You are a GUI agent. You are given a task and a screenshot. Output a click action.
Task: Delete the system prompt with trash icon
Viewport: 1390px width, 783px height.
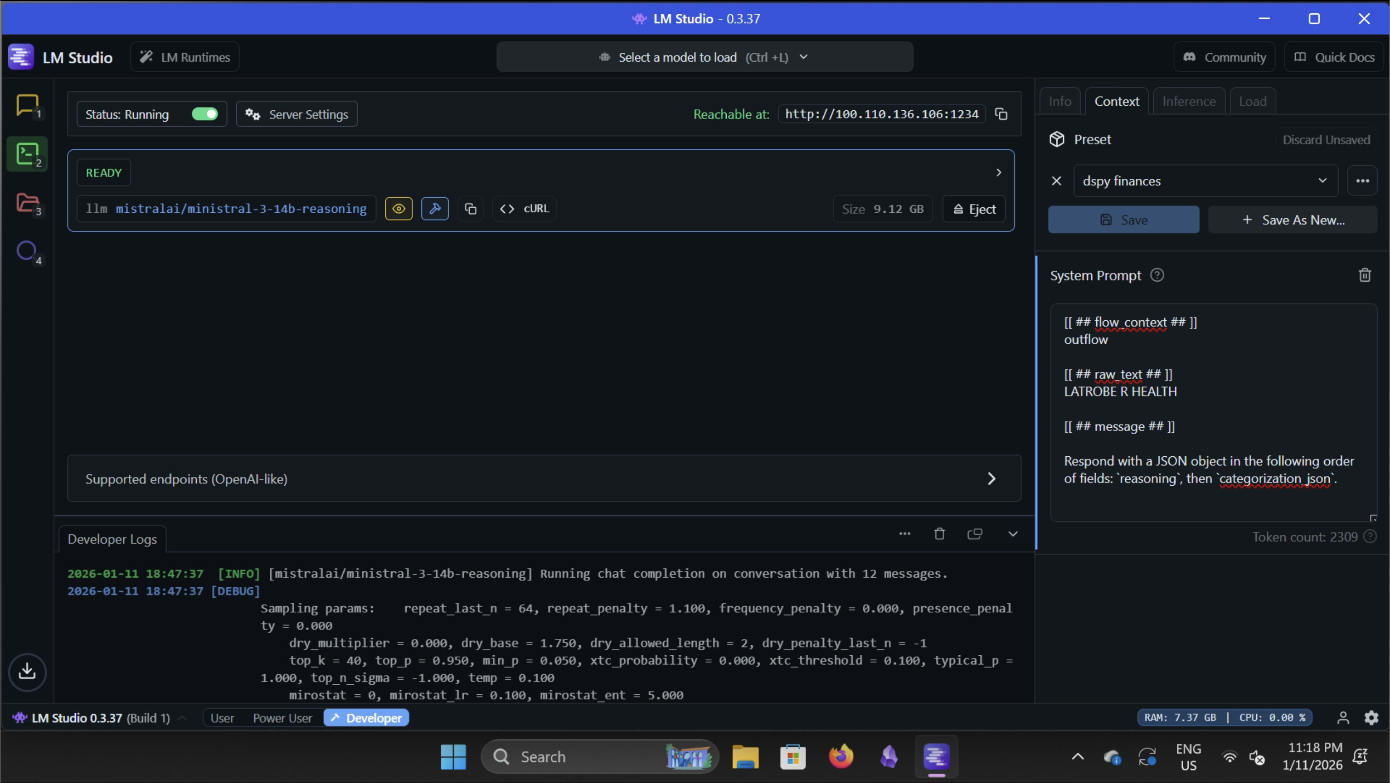pyautogui.click(x=1365, y=276)
